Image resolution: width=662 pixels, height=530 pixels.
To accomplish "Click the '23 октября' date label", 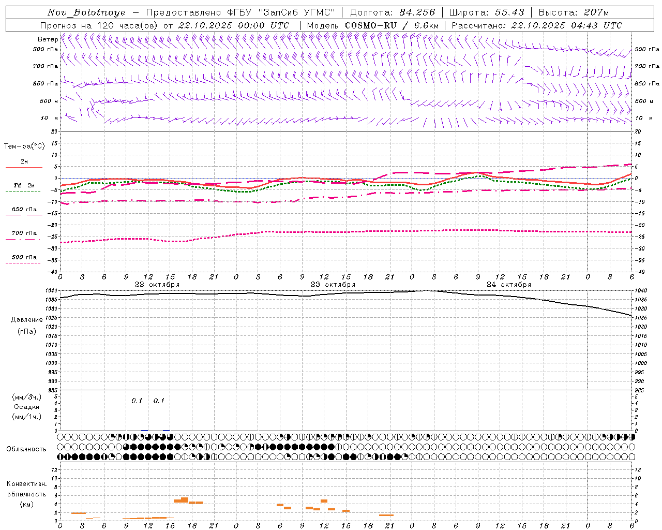I will tap(333, 285).
